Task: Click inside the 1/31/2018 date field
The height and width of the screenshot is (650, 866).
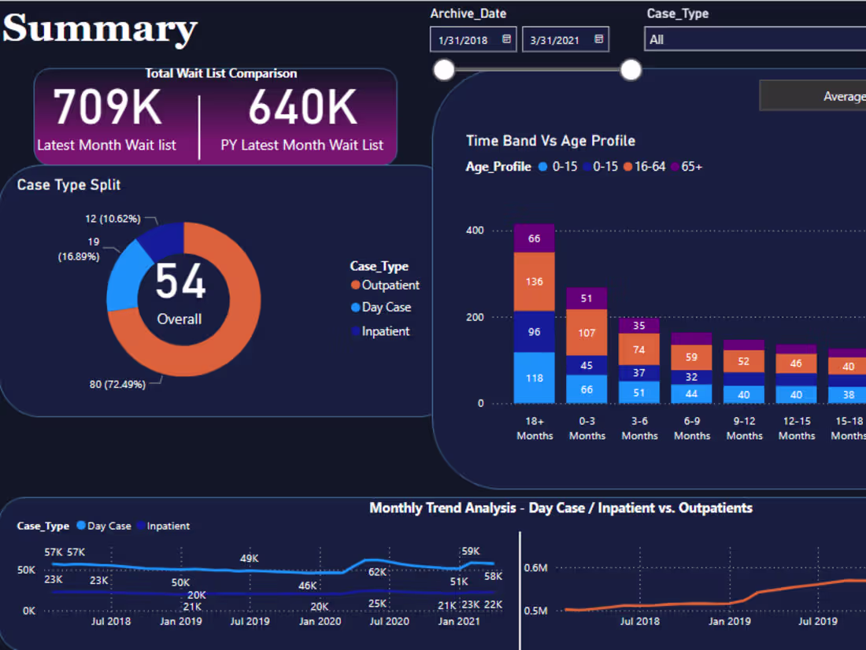Action: (x=464, y=39)
